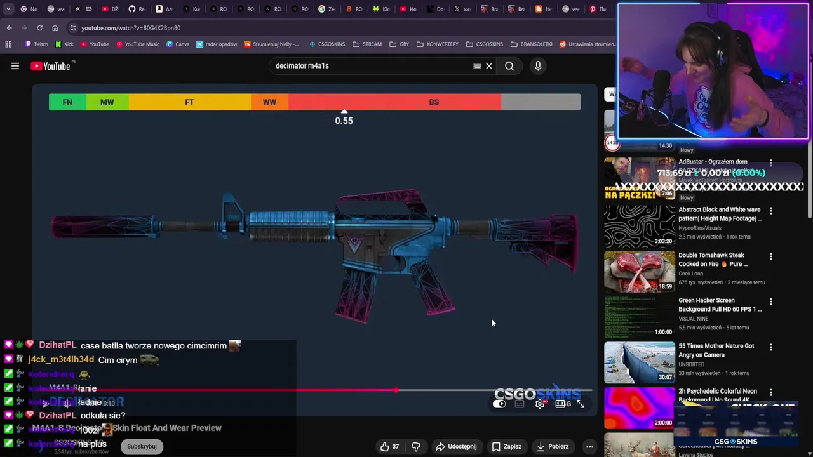The height and width of the screenshot is (457, 813).
Task: Focus the browser address bar URL
Action: pos(131,28)
